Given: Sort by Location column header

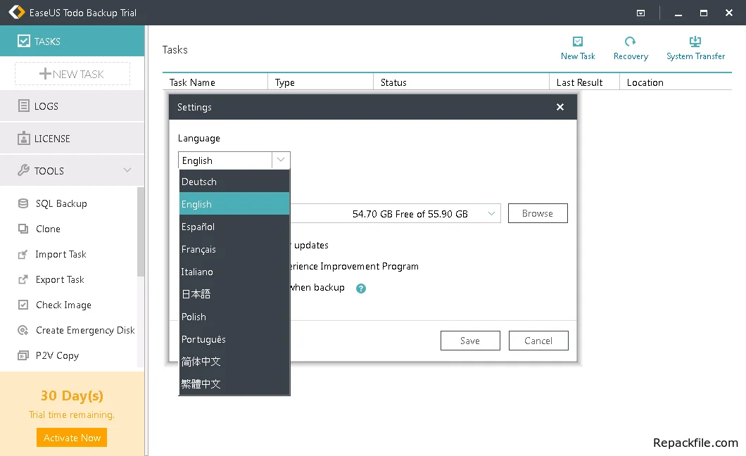Looking at the screenshot, I should pyautogui.click(x=676, y=82).
